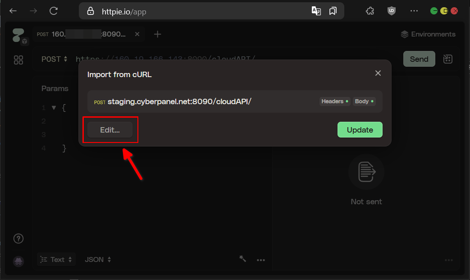Image resolution: width=470 pixels, height=280 pixels.
Task: Click the icon next to Send
Action: [447, 59]
